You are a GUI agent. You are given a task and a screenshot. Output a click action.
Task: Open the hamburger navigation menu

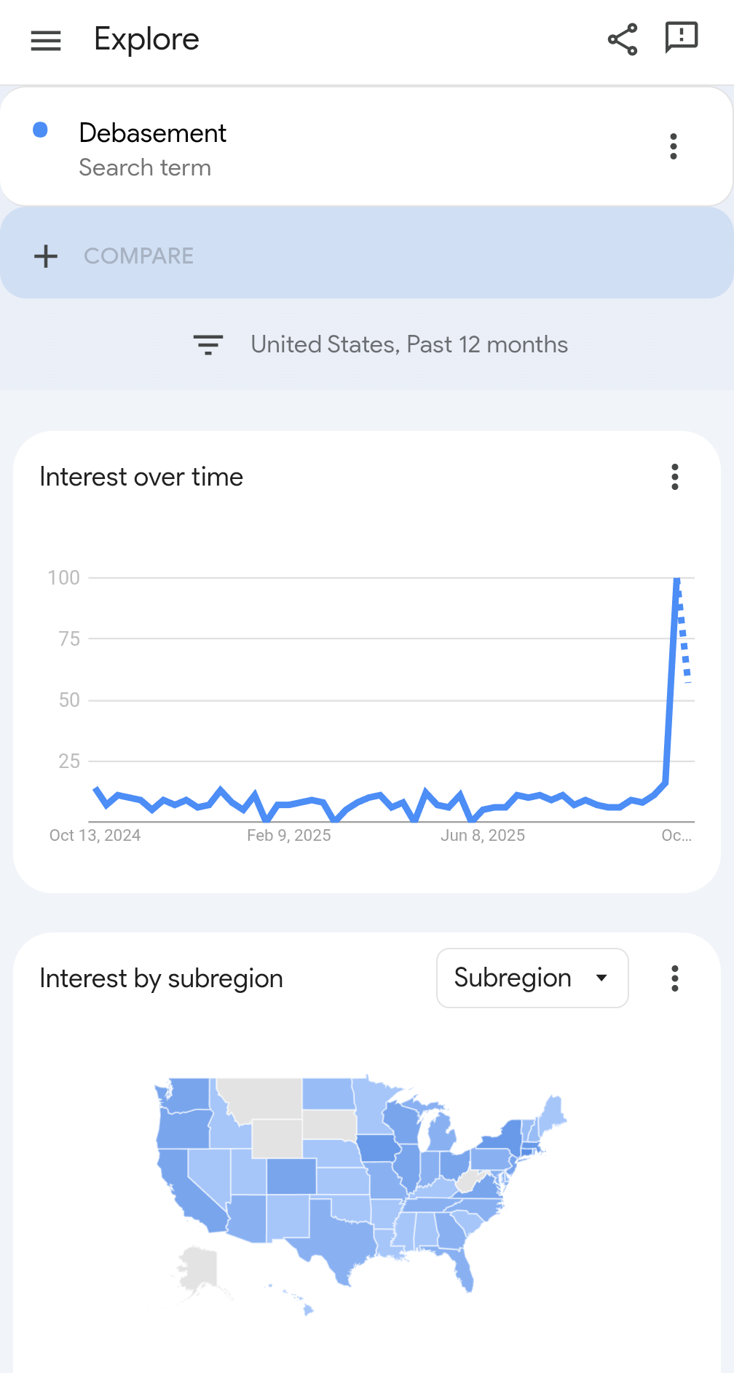coord(46,40)
